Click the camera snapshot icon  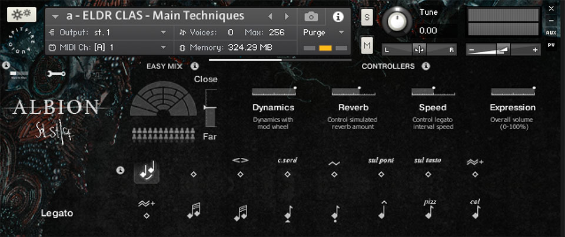[311, 16]
